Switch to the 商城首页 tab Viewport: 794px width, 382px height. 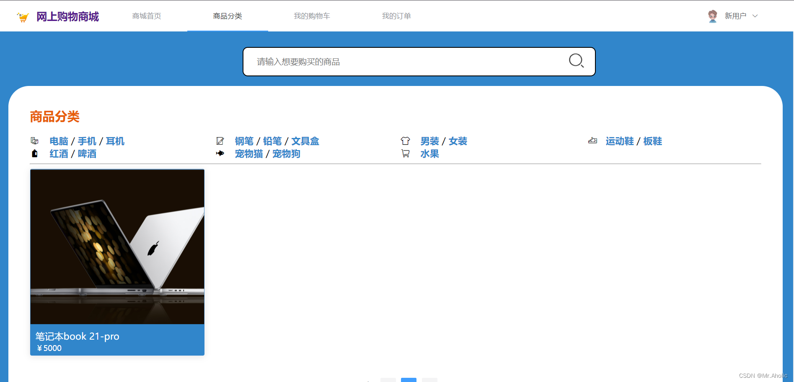click(x=146, y=16)
